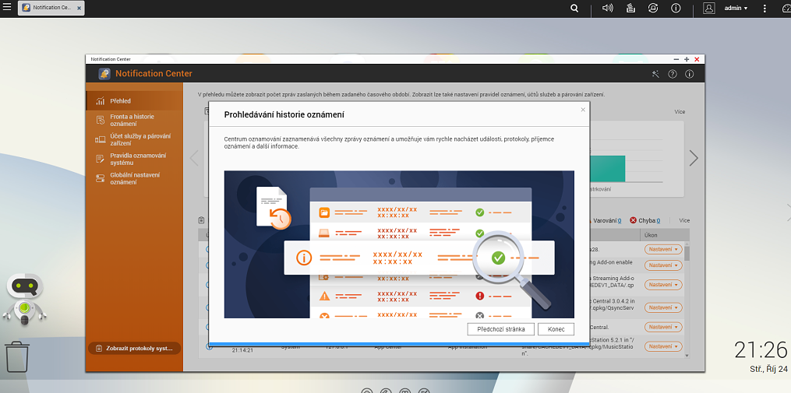791x393 pixels.
Task: Click the log table scroll down arrow
Action: point(687,355)
